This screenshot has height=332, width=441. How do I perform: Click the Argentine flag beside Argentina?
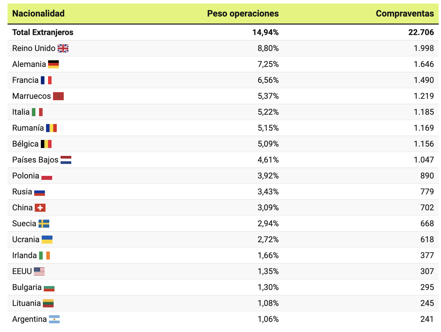coord(54,319)
